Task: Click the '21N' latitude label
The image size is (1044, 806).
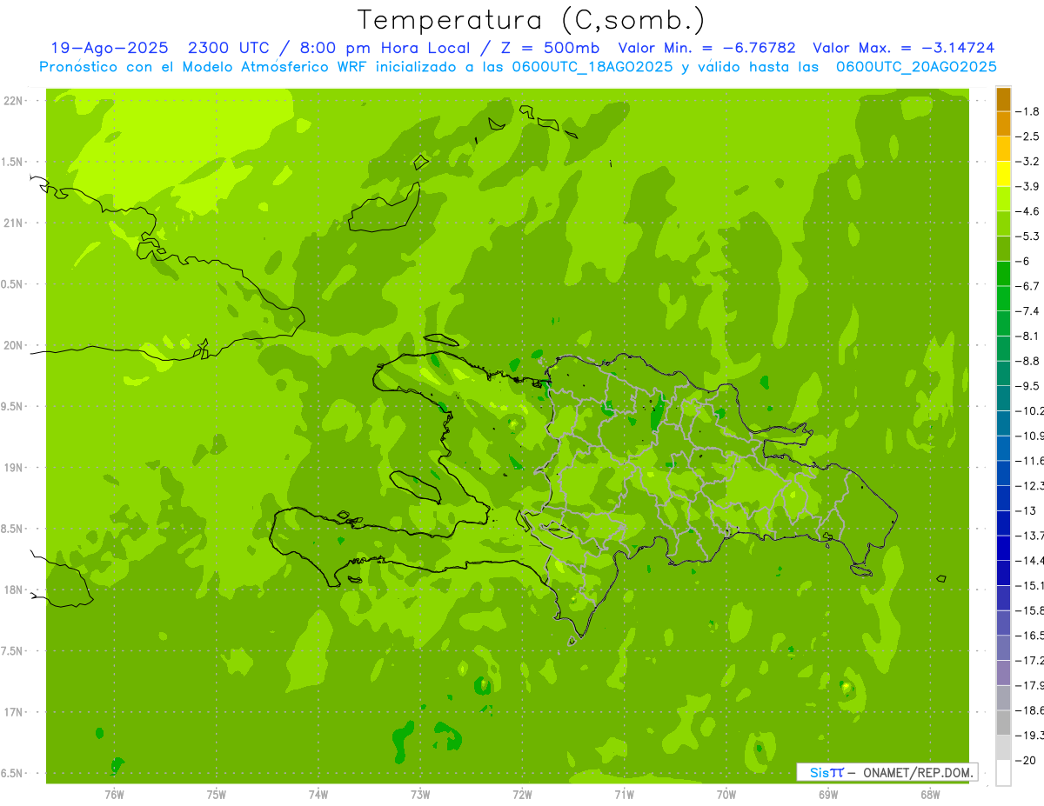Action: click(14, 223)
